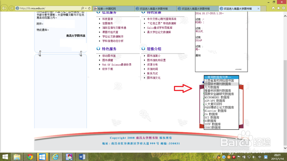
Task: Open the Windows Start button
Action: click(5, 157)
